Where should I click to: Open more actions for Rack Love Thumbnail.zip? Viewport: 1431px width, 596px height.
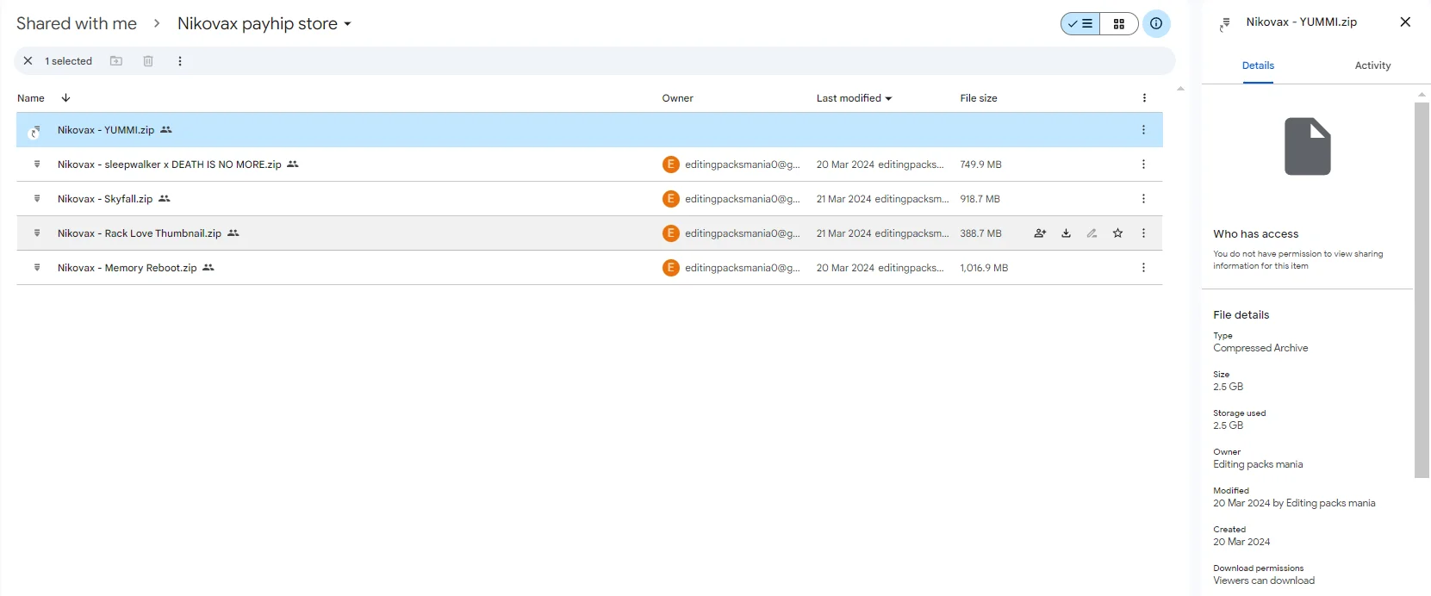(x=1143, y=233)
